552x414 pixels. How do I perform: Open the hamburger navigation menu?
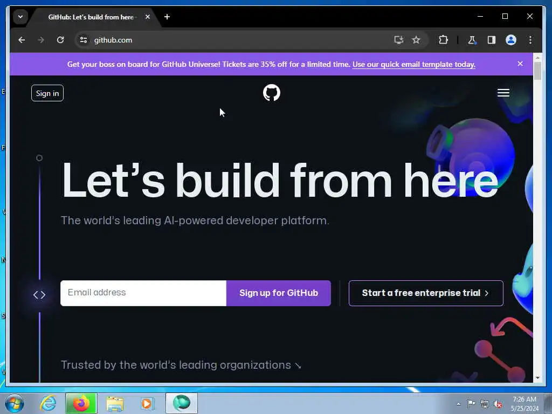[503, 93]
